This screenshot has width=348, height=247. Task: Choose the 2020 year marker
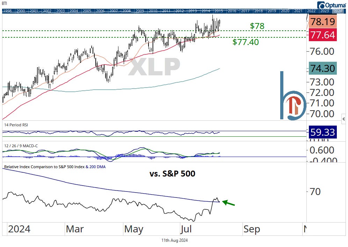click(285, 11)
